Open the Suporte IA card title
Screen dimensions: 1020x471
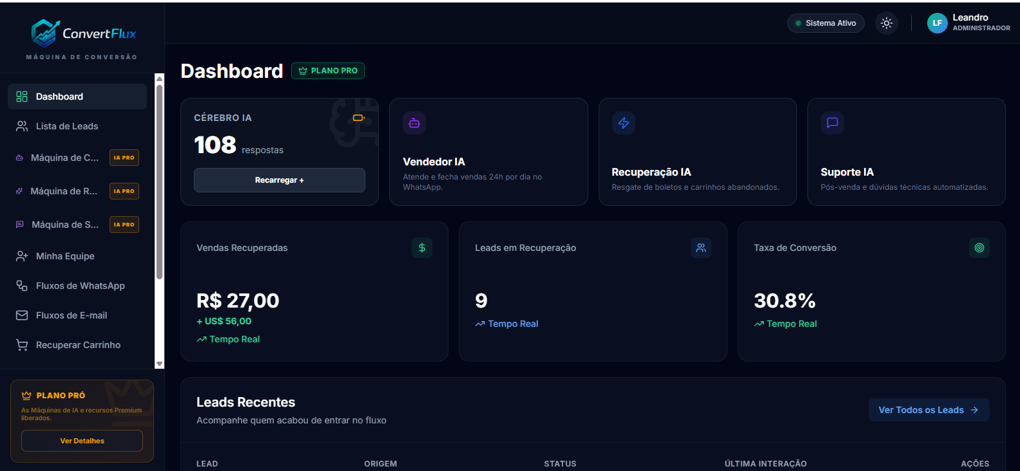847,172
